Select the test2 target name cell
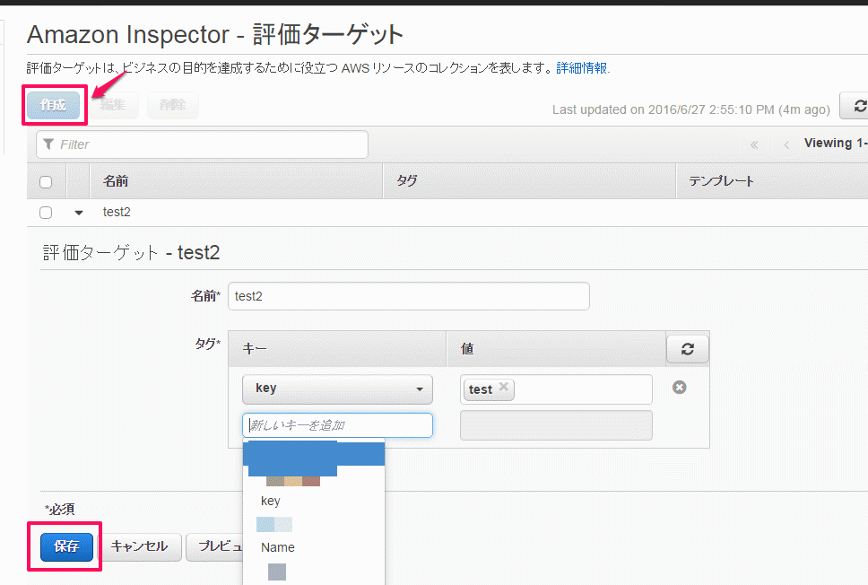The image size is (868, 585). pyautogui.click(x=117, y=212)
